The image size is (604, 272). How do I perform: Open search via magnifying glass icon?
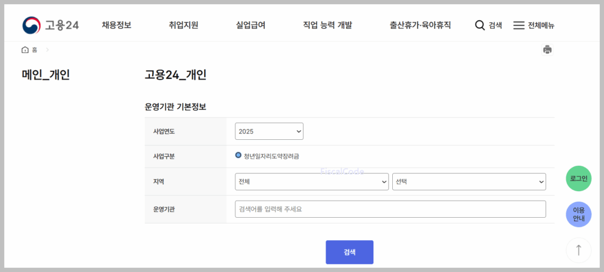click(480, 25)
